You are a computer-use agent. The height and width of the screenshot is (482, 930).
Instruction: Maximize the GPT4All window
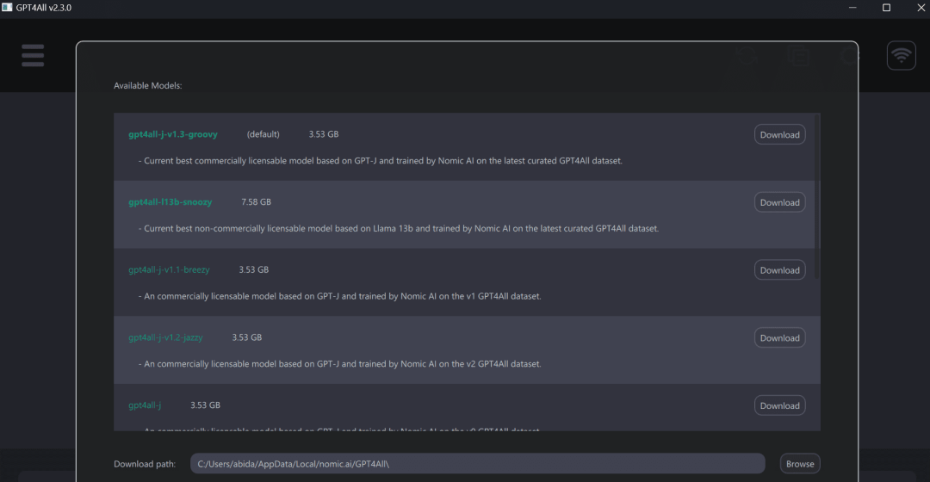[x=886, y=8]
